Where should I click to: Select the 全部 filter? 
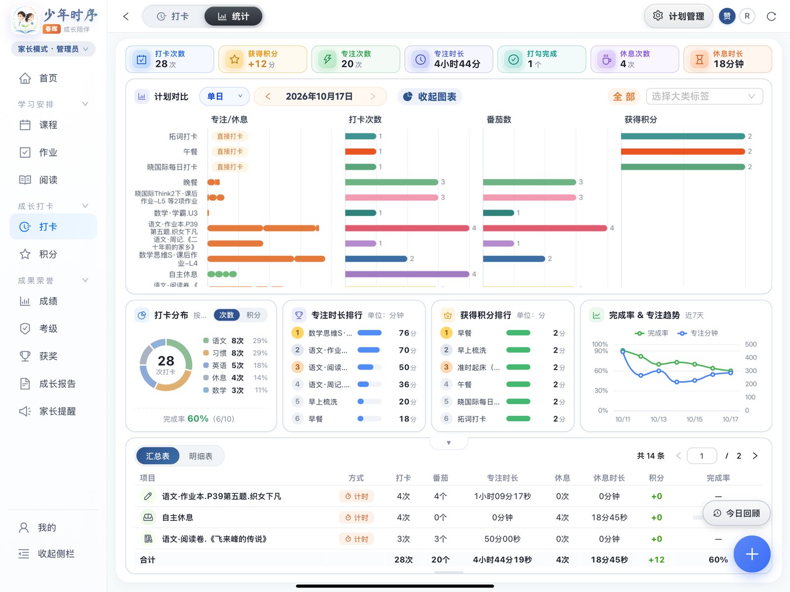(624, 97)
